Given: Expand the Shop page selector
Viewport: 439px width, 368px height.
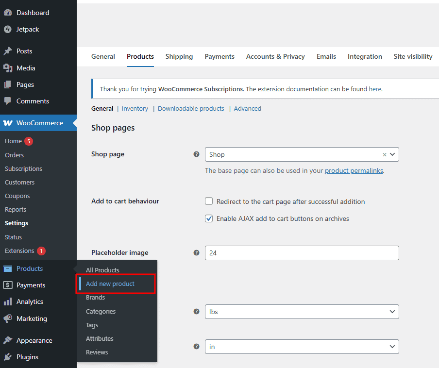Looking at the screenshot, I should click(392, 154).
